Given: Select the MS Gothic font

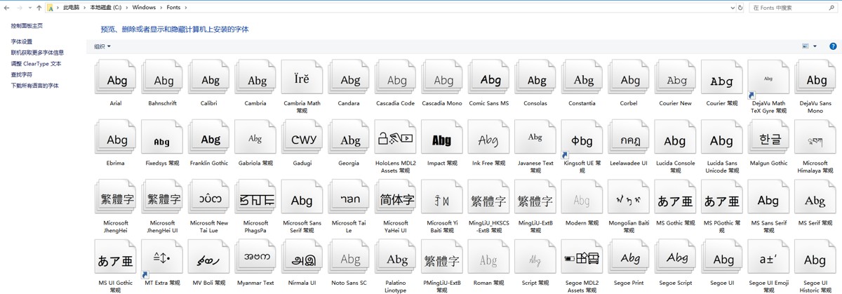Looking at the screenshot, I should (x=676, y=198).
